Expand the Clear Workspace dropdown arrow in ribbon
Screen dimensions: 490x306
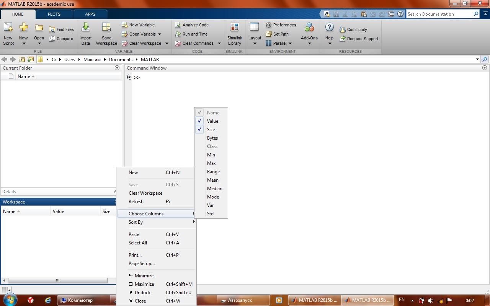coord(167,43)
